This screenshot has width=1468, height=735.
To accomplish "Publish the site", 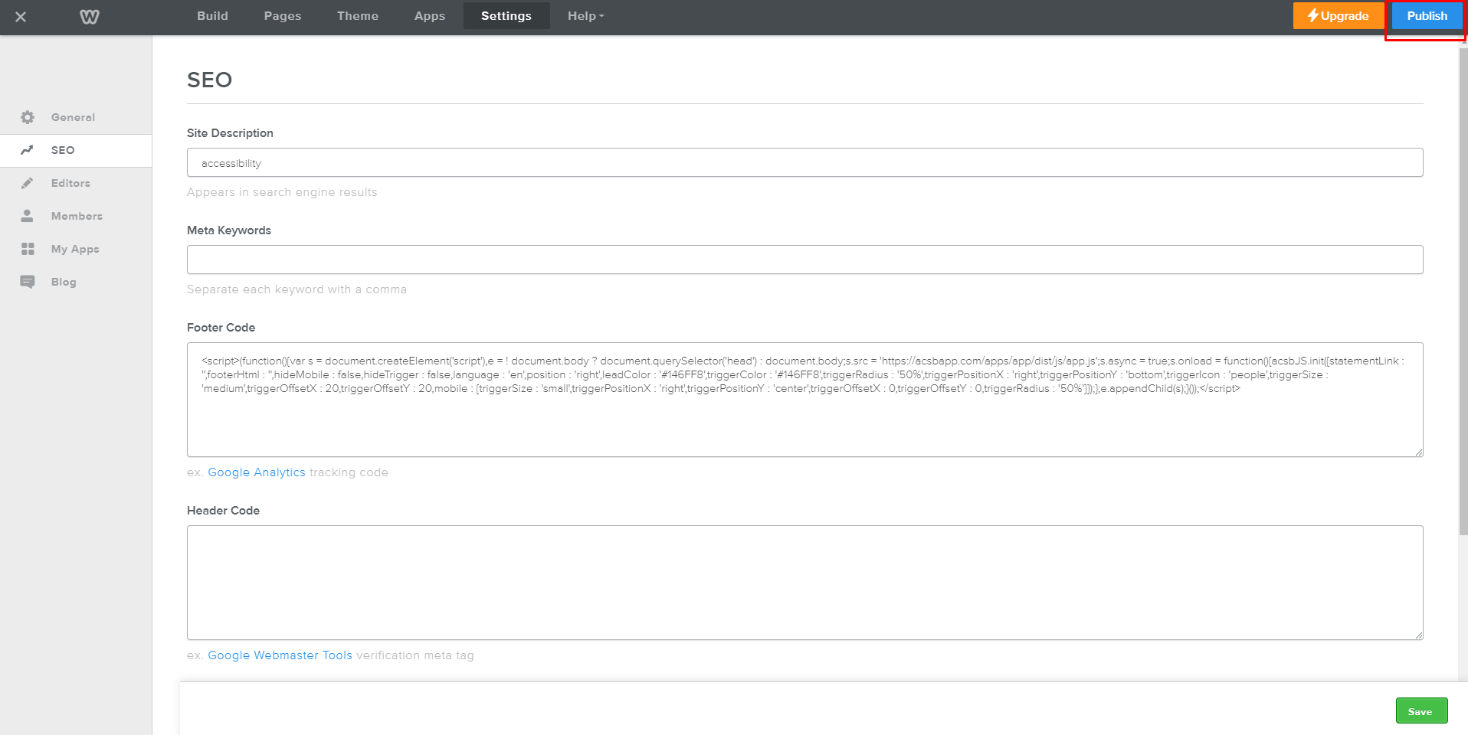I will 1426,15.
